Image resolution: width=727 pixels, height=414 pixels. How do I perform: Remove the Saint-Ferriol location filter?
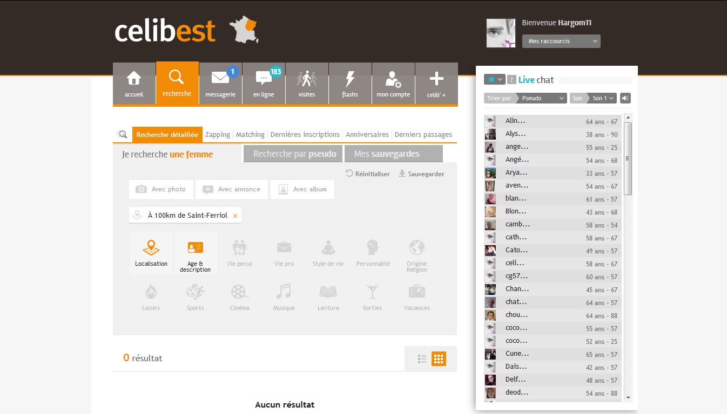click(235, 216)
